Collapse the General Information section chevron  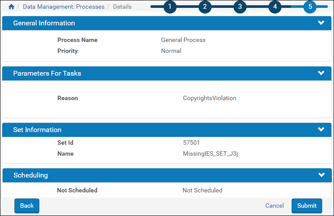(x=321, y=23)
